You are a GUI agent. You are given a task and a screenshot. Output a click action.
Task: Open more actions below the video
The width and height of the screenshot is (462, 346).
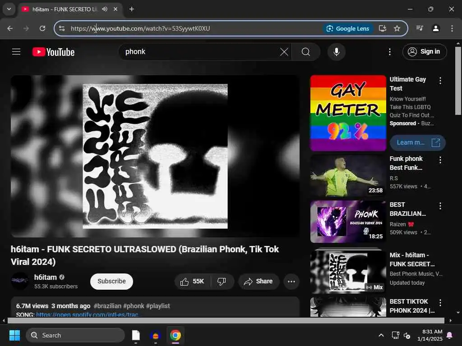tap(291, 281)
